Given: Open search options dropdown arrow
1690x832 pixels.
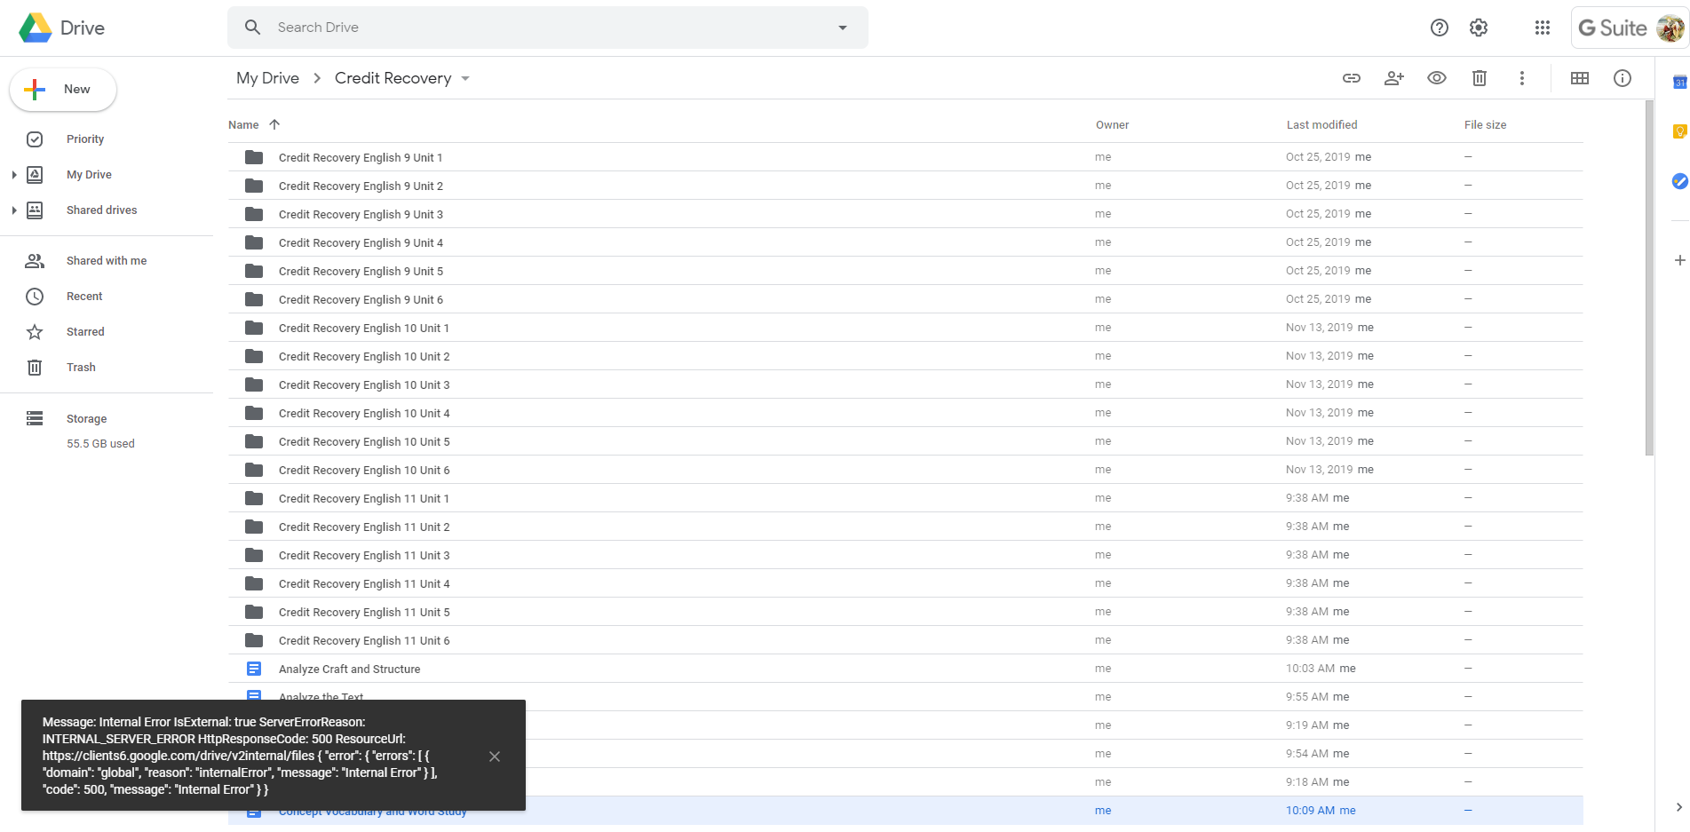Looking at the screenshot, I should (843, 28).
